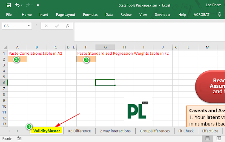Click the Loc Pham account name
This screenshot has height=142, width=225.
click(x=213, y=5)
